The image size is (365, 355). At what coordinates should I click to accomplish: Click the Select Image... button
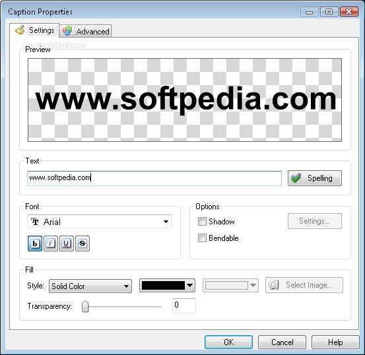click(x=304, y=285)
